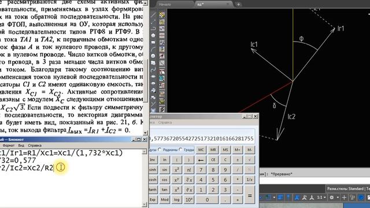Click the tan button in Calculator
This screenshot has width=370, height=208.
(x=164, y=190)
